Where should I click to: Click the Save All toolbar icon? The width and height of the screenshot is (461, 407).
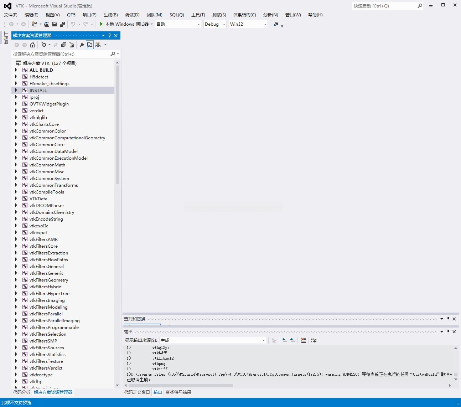[x=62, y=24]
